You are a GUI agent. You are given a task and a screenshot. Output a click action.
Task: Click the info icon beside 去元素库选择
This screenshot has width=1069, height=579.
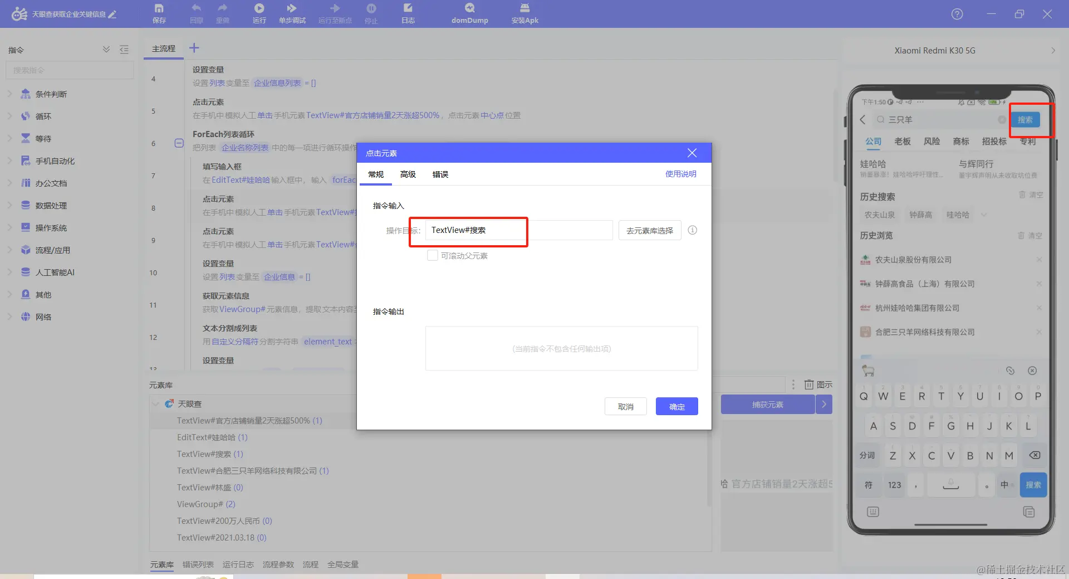(693, 230)
